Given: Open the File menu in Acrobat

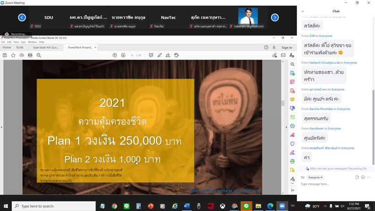Looking at the screenshot, I should pos(3,42).
